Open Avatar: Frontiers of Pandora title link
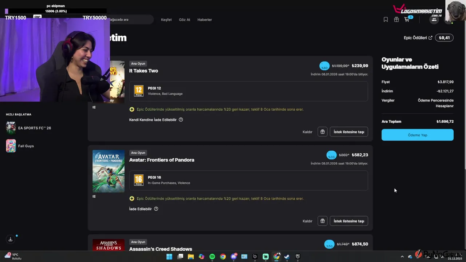Image resolution: width=466 pixels, height=262 pixels. tap(162, 160)
